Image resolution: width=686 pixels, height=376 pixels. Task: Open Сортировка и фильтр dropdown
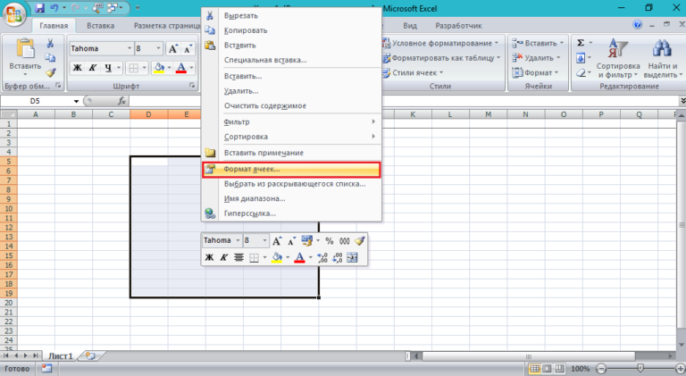click(x=618, y=59)
